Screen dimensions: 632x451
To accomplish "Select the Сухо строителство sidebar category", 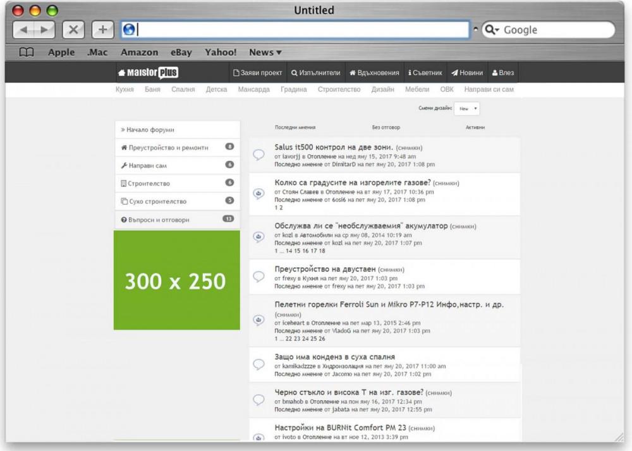I will pos(157,201).
